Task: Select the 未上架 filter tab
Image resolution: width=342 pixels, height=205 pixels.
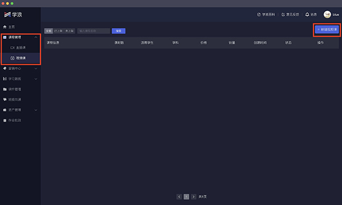Action: tap(70, 31)
